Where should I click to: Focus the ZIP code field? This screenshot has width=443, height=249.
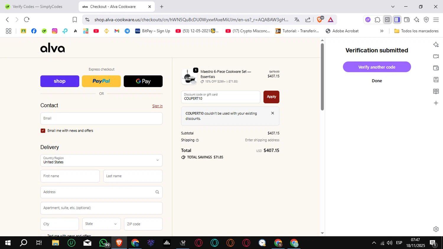coord(143,224)
